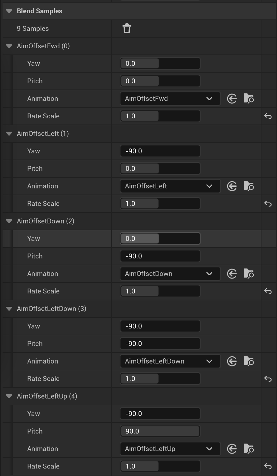Image resolution: width=277 pixels, height=476 pixels.
Task: Collapse the Blend Samples section
Action: (x=9, y=11)
